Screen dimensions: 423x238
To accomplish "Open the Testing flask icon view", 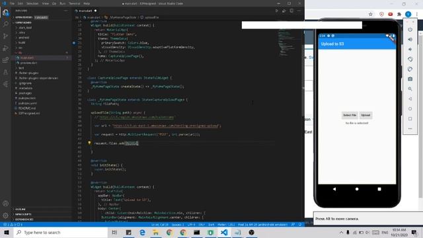I will pyautogui.click(x=5, y=72).
